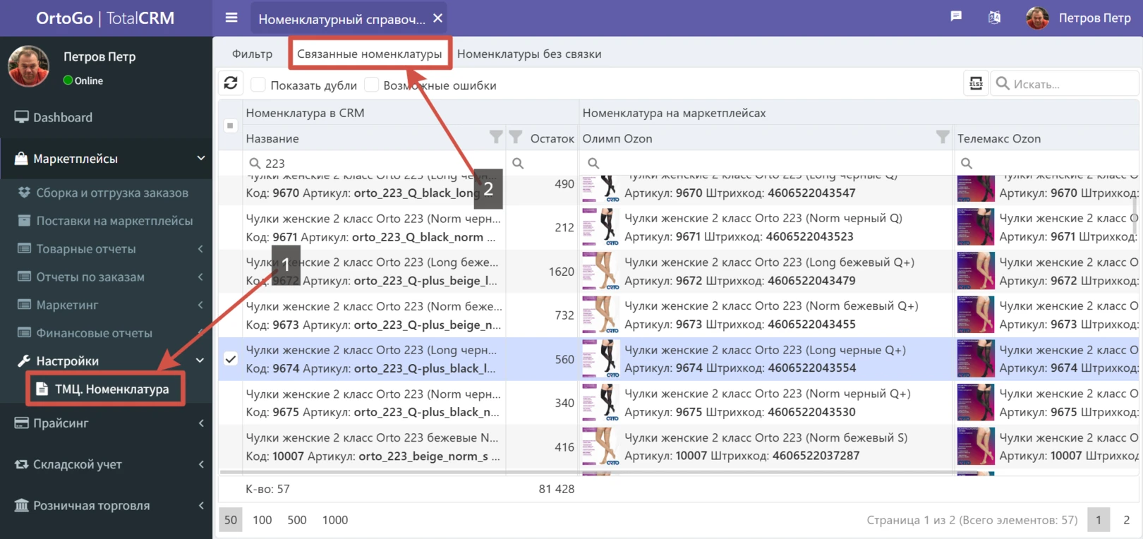The width and height of the screenshot is (1143, 539).
Task: Open filter for Название column
Action: click(x=496, y=137)
